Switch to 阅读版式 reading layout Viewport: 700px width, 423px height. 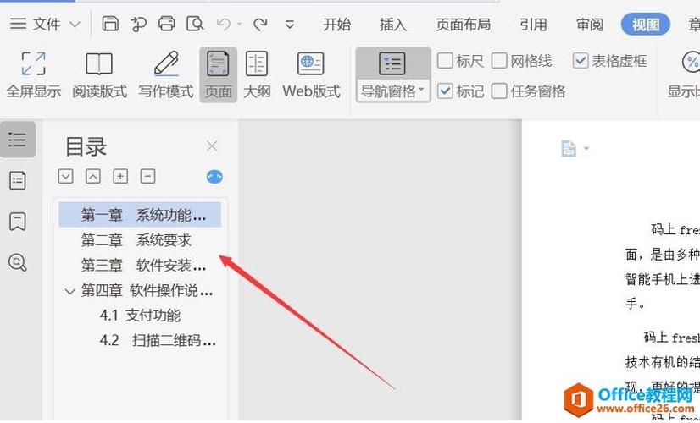(x=99, y=75)
